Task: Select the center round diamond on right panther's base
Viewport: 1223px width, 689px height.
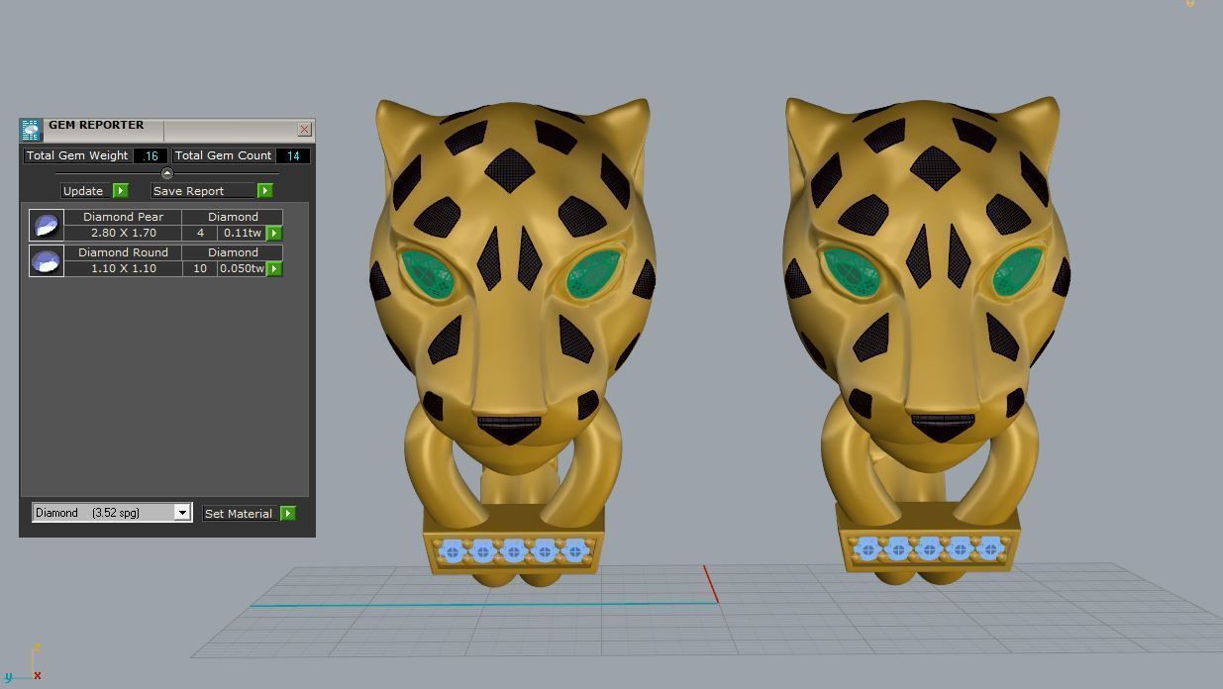Action: [929, 547]
